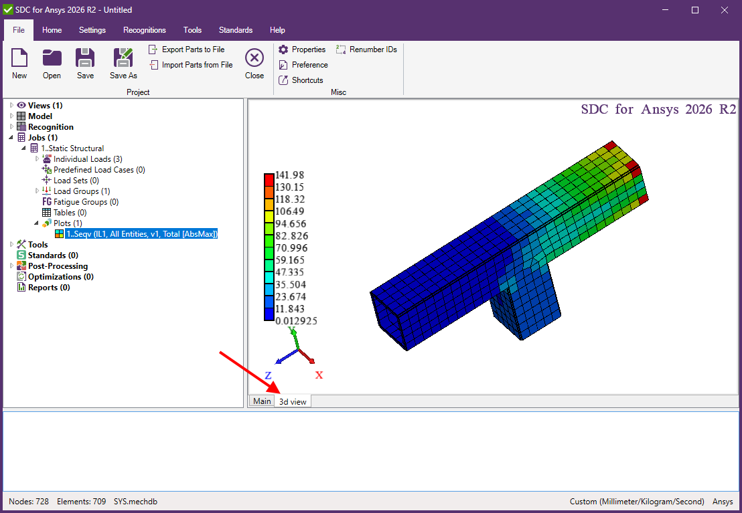Image resolution: width=742 pixels, height=513 pixels.
Task: Click the Recognition icon in tree
Action: coord(21,127)
